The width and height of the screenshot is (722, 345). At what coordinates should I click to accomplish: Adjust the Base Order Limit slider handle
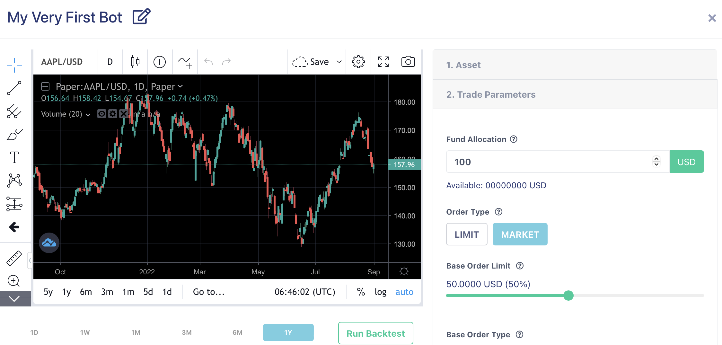click(568, 296)
